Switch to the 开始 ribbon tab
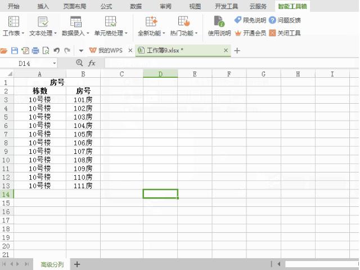Screen dimensions: 360x270 click(13, 6)
